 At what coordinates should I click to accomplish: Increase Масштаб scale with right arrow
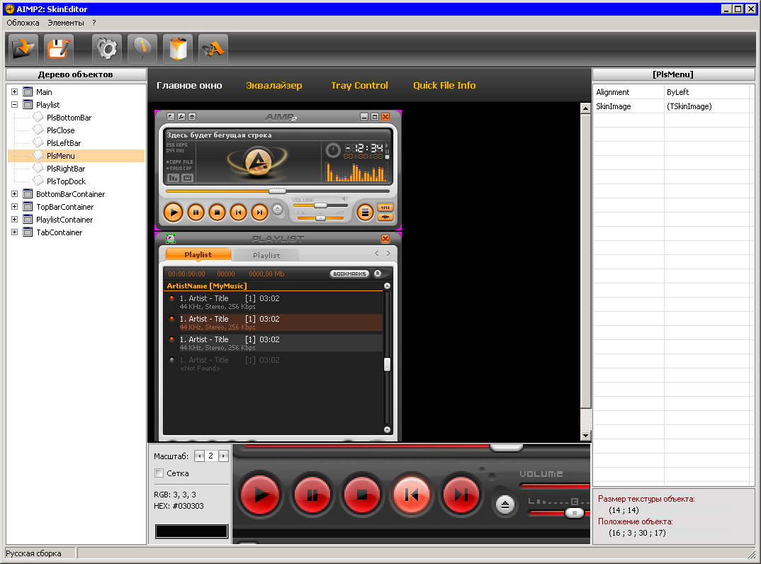click(223, 456)
